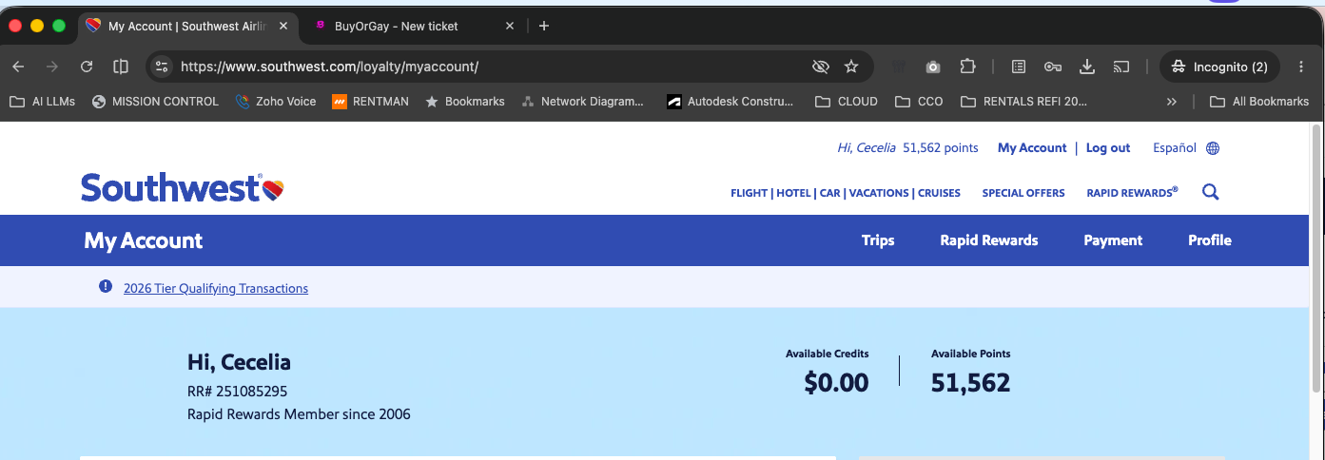Bookmark page with star icon

tap(851, 67)
